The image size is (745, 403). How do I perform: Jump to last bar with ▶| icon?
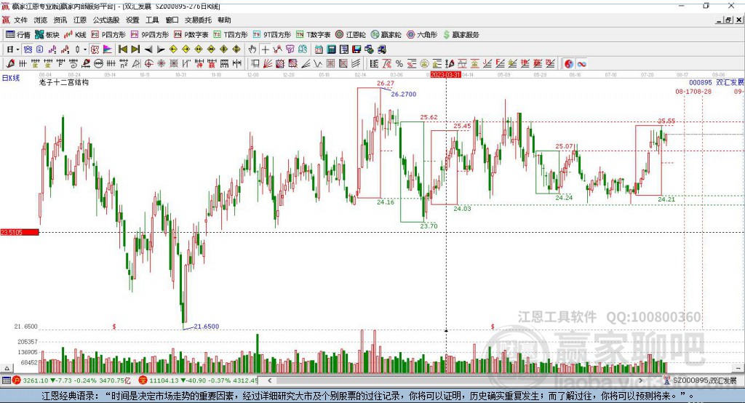pos(135,49)
